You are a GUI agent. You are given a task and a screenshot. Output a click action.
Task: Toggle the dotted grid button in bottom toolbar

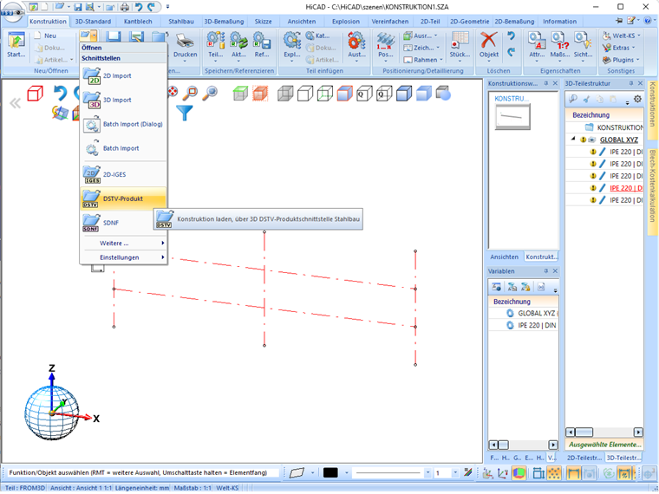pyautogui.click(x=554, y=473)
